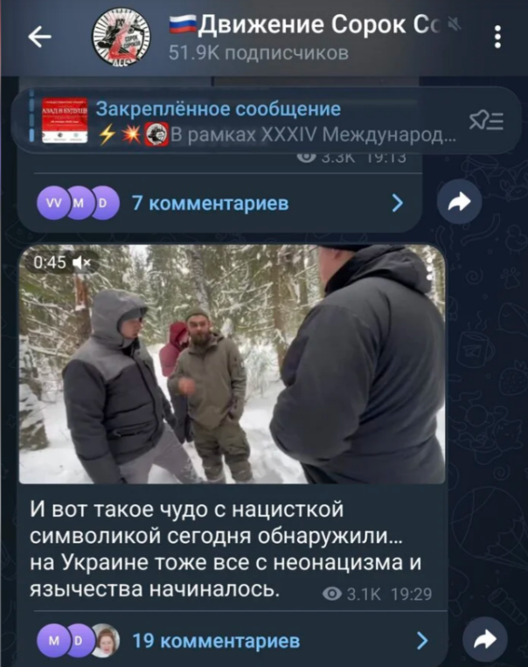Expand 19 комментариев with chevron arrow
This screenshot has width=528, height=667.
[422, 640]
